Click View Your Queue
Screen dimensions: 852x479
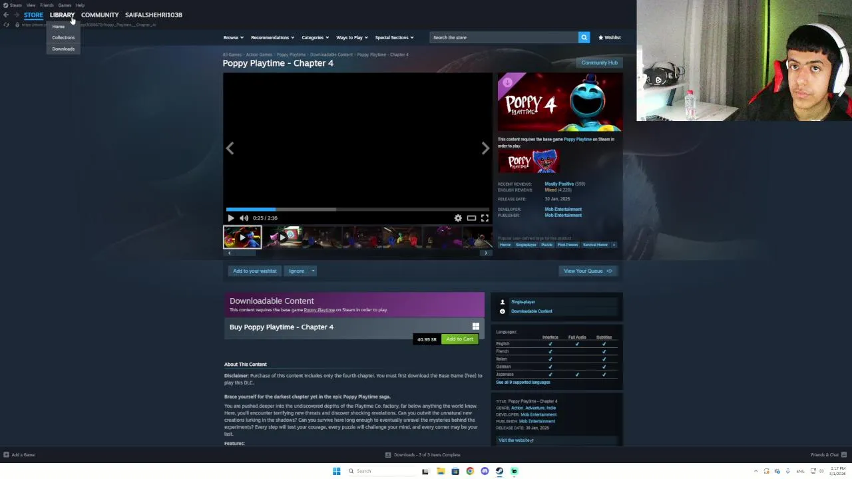point(588,271)
